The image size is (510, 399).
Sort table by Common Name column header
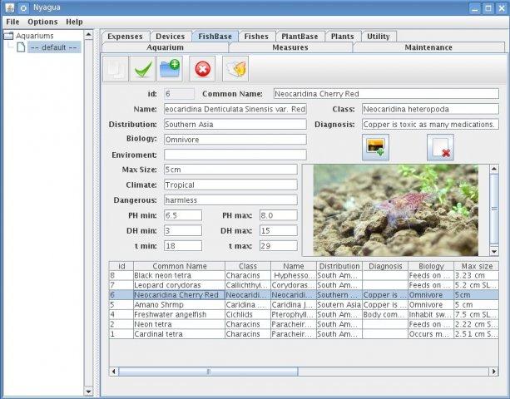pos(178,266)
